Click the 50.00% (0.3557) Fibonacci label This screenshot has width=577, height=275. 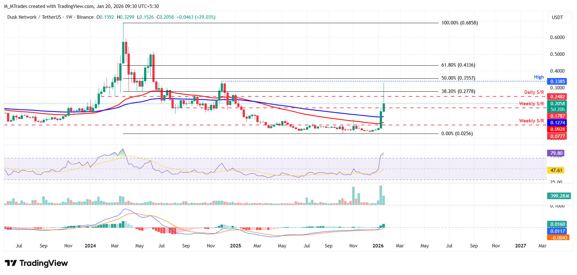click(458, 78)
